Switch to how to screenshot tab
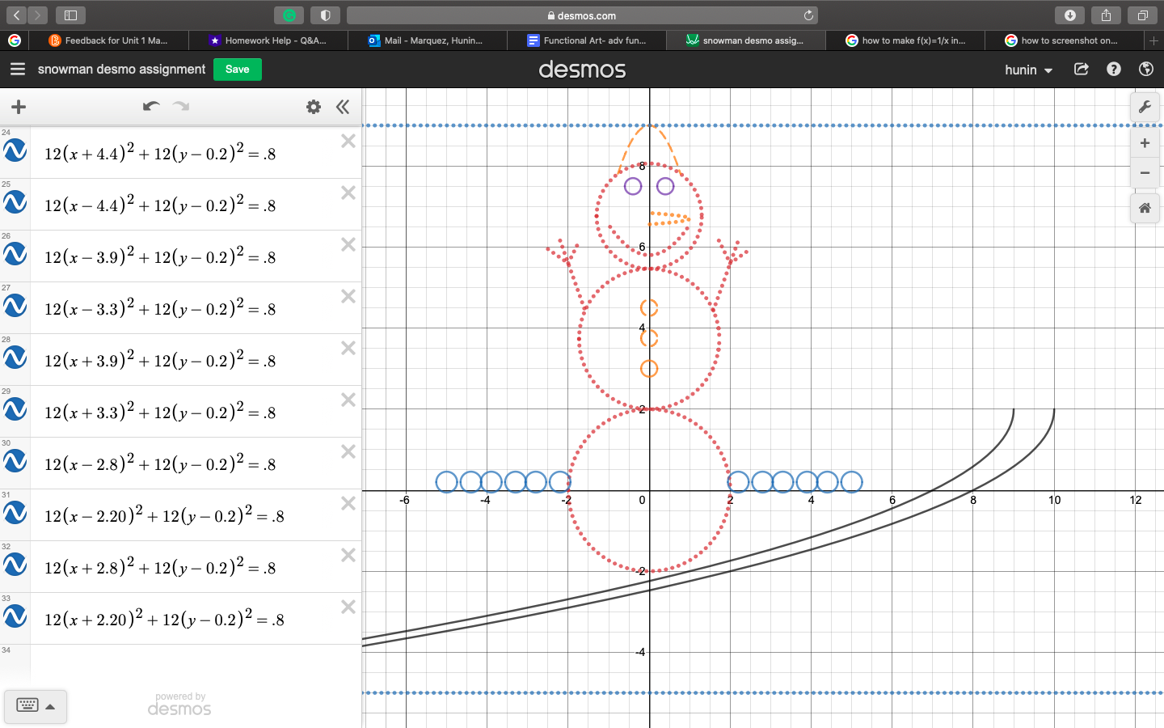Screen dimensions: 1164x728 click(x=1065, y=40)
